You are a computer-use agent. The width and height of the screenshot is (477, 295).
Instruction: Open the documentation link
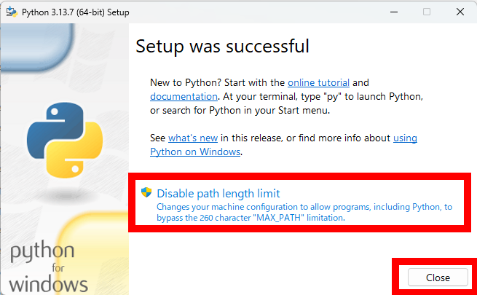point(184,96)
